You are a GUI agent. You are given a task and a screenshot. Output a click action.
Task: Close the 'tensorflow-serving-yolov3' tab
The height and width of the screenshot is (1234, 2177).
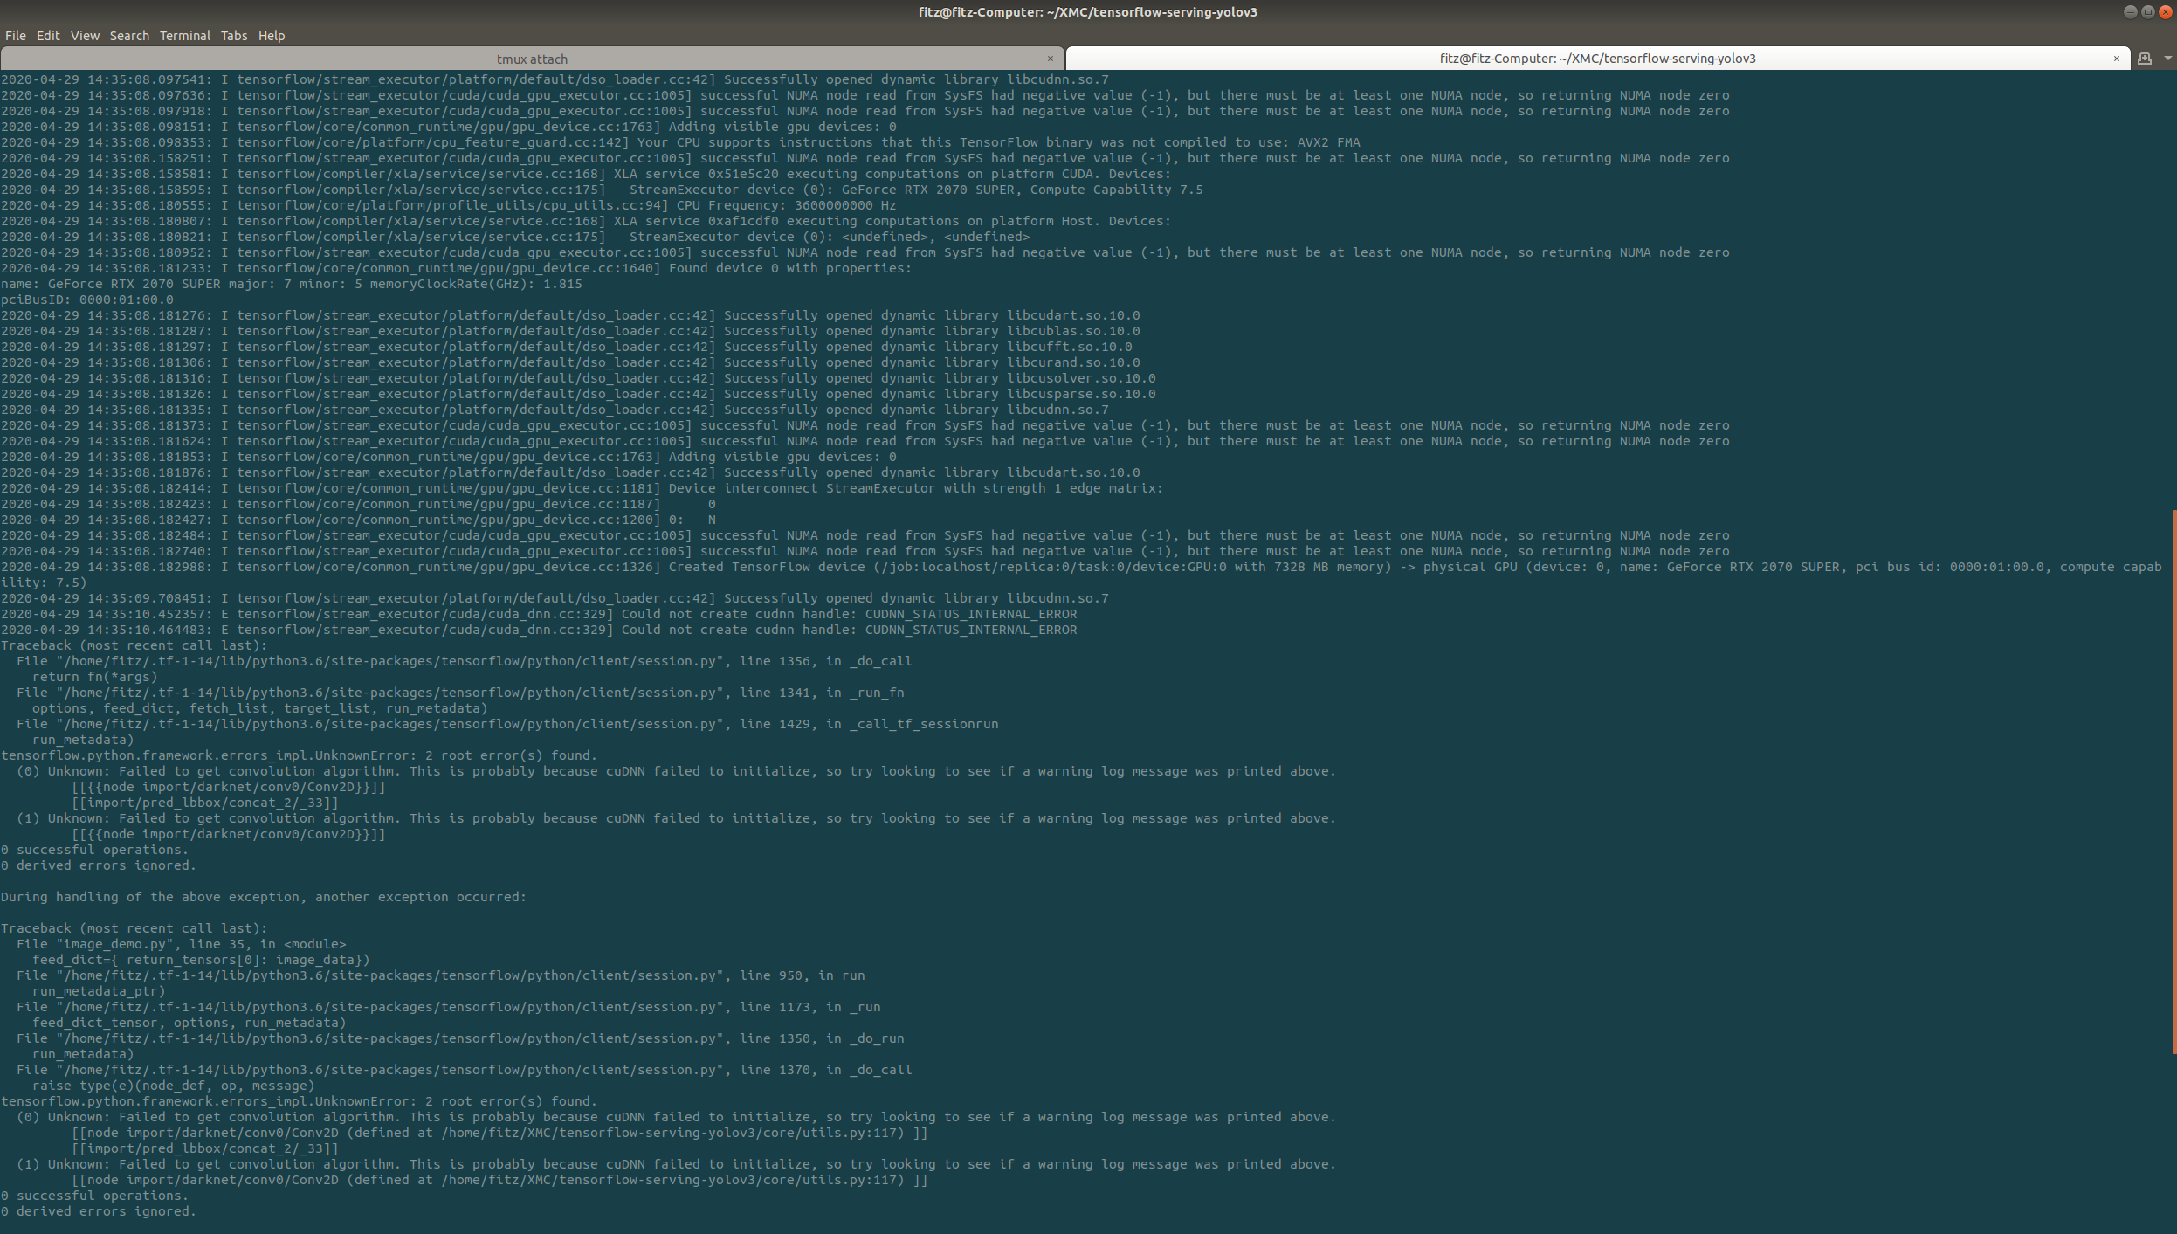[x=2116, y=59]
